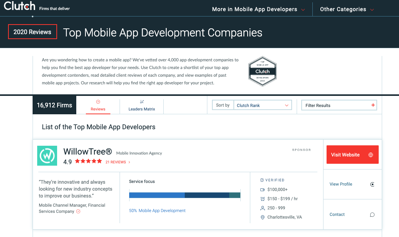Click the View Profile Clutch icon
This screenshot has height=237, width=399.
tap(372, 184)
